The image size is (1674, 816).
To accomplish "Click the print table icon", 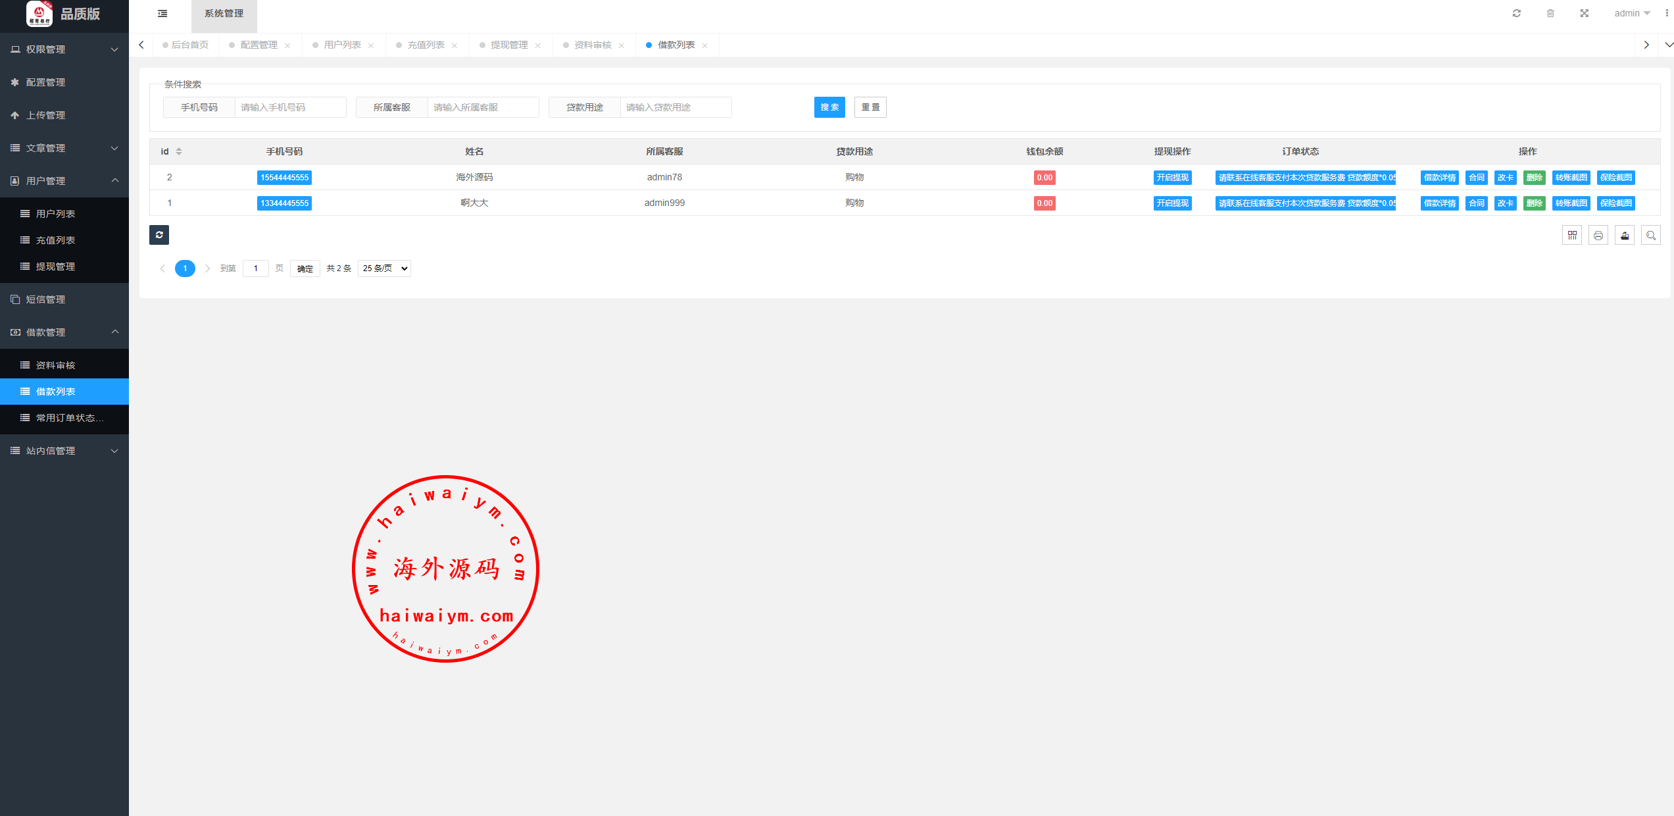I will point(1598,236).
